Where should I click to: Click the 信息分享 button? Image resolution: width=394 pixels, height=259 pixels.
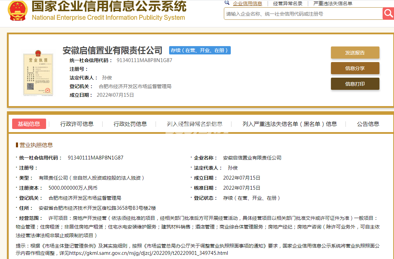[x=355, y=68]
